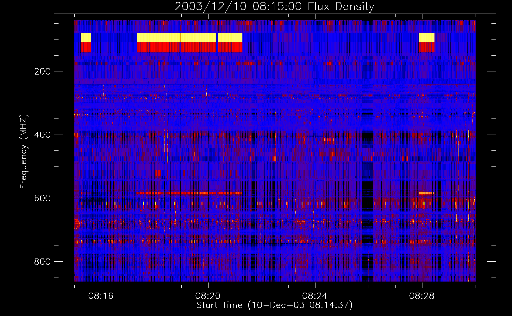512x316 pixels.
Task: Click the 'Start Time (10-Dec-03 08:14:37)' label
Action: pyautogui.click(x=274, y=305)
